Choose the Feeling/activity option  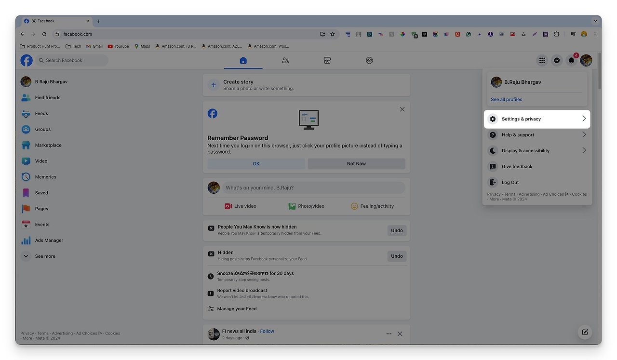point(372,206)
